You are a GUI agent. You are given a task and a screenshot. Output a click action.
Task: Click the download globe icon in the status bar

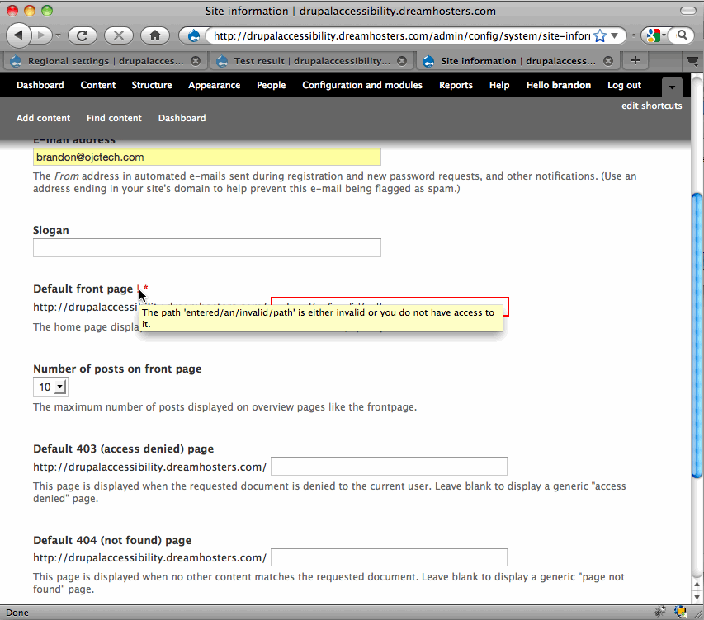click(680, 613)
